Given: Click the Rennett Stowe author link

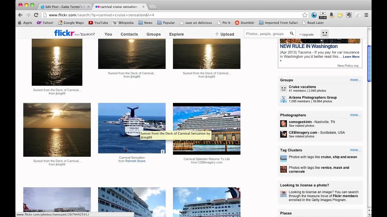Looking at the screenshot, I should coord(135,161).
